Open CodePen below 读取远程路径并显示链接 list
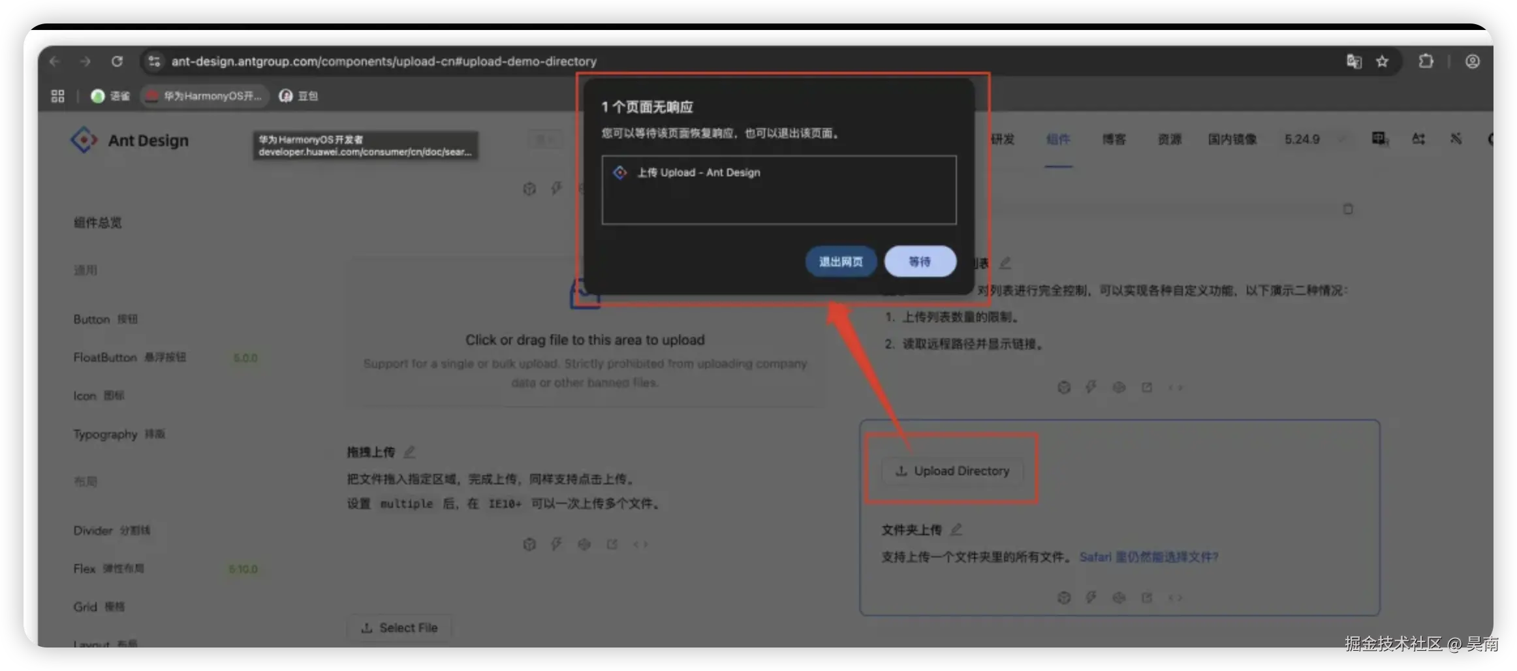This screenshot has height=671, width=1517. [x=1119, y=388]
